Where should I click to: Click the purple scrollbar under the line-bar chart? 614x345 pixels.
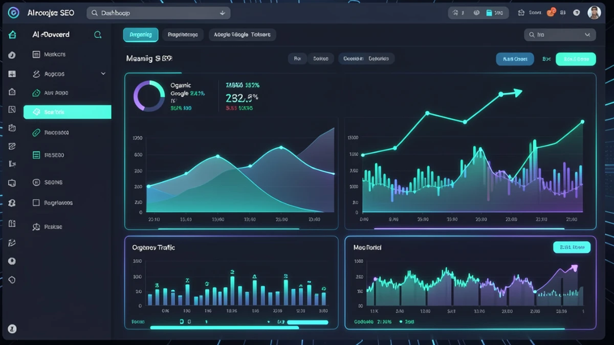[470, 228]
